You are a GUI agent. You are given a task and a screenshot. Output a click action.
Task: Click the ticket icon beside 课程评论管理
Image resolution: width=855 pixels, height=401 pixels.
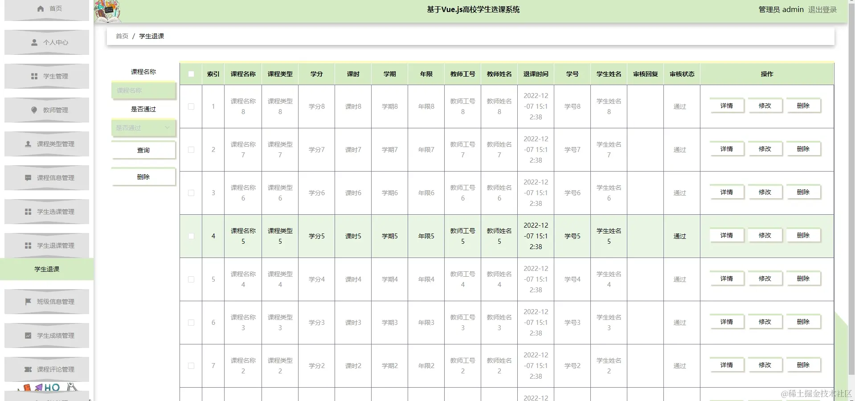pyautogui.click(x=28, y=369)
